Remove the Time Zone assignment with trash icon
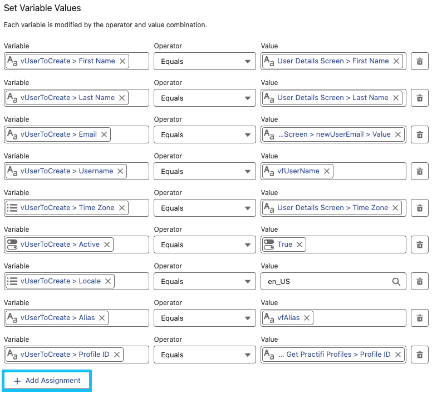432x394 pixels. coord(420,208)
